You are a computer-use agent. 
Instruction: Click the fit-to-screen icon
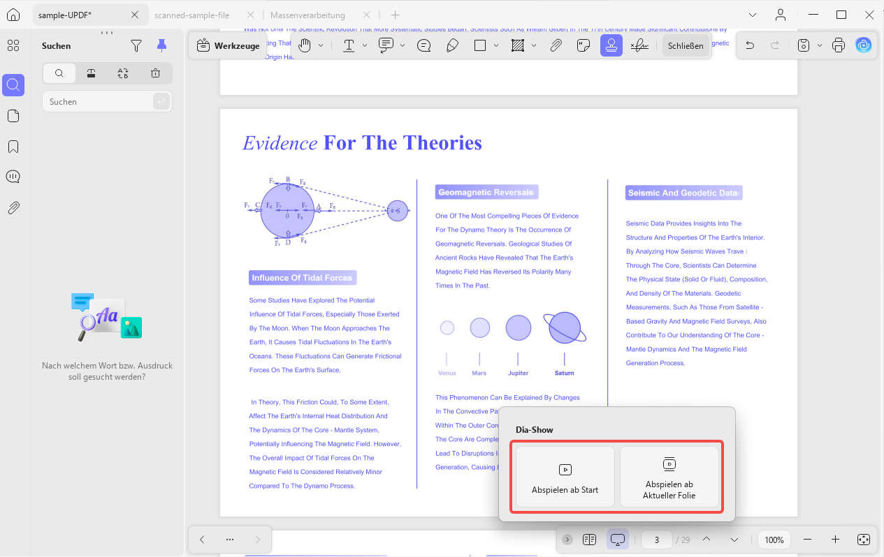tap(863, 540)
